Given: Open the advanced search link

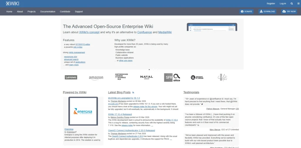Looking at the screenshot, I should [x=71, y=59].
